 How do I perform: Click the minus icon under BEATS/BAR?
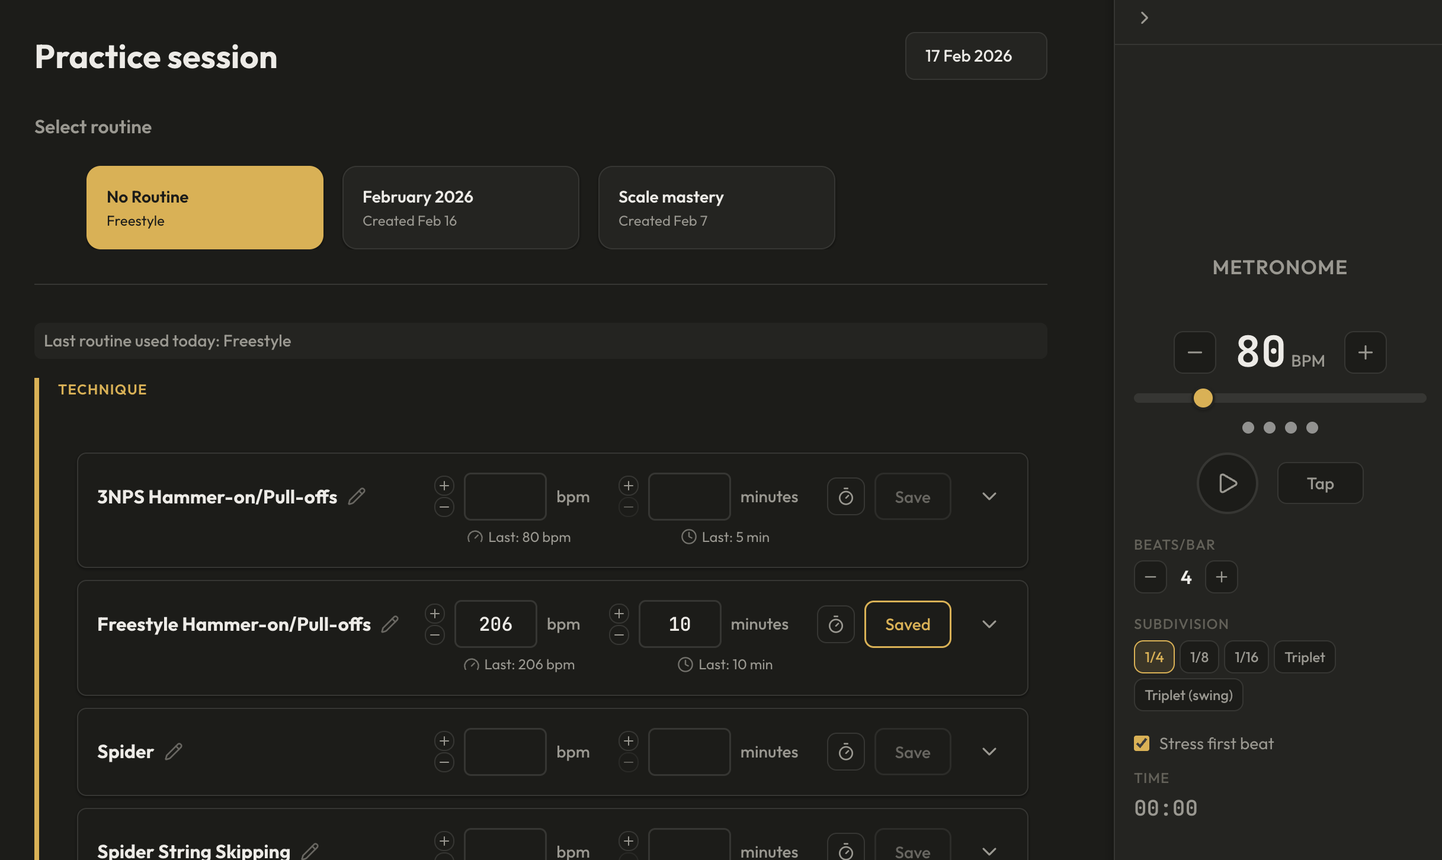[1150, 577]
